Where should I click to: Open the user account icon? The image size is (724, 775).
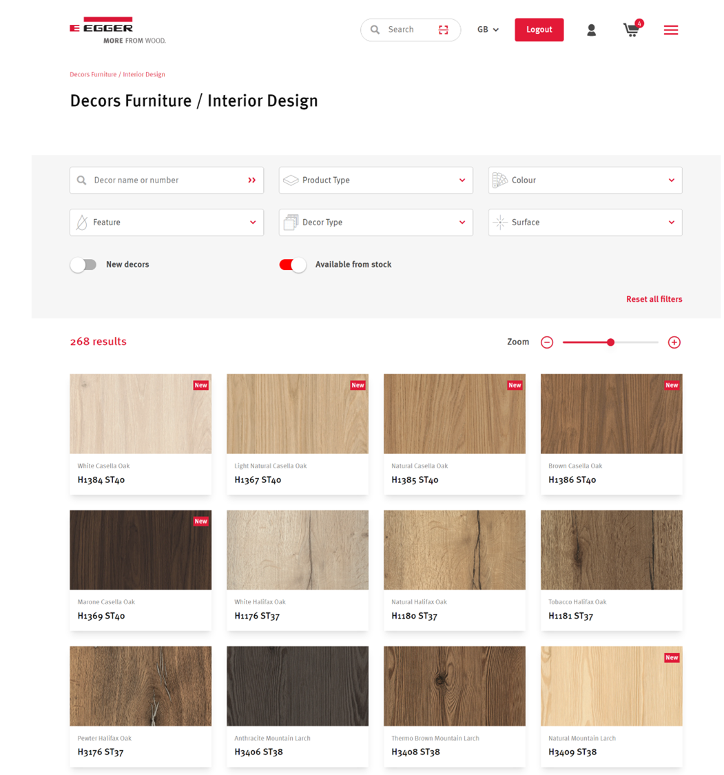[591, 30]
